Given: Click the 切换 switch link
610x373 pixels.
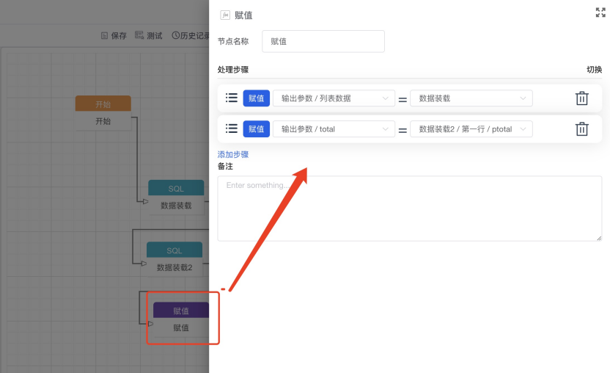Looking at the screenshot, I should [594, 70].
